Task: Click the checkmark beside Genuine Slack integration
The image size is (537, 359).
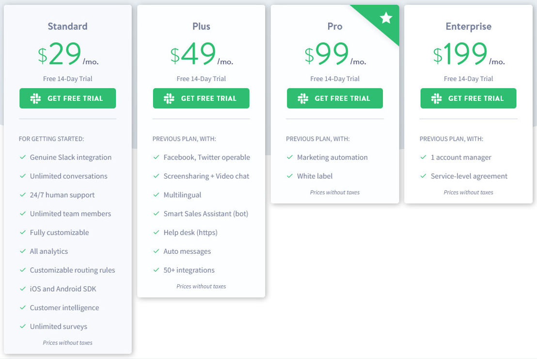Action: [23, 157]
